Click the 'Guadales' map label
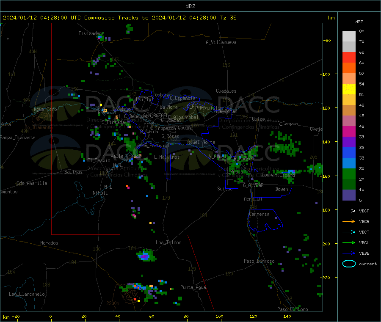Viewport: 381px width, 322px height. click(x=226, y=91)
